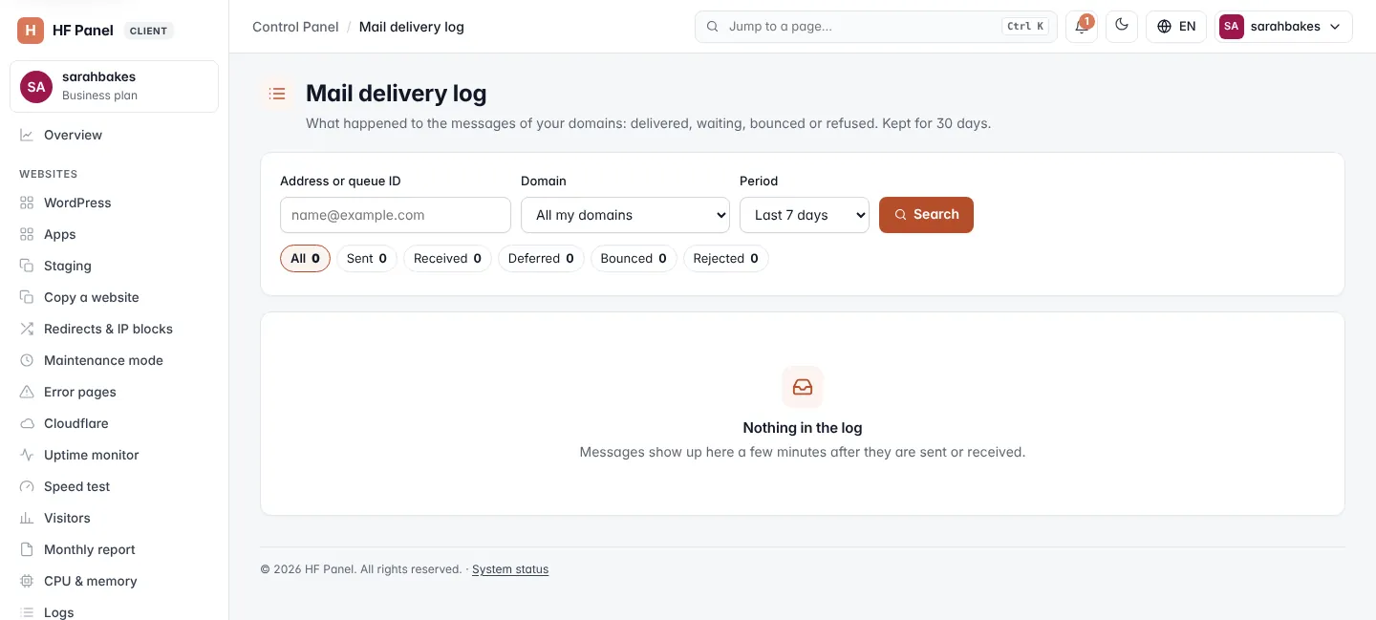Click the Visitors bar chart icon

click(27, 518)
